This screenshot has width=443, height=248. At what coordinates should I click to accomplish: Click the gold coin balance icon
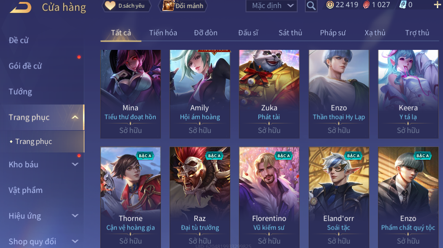pos(330,5)
